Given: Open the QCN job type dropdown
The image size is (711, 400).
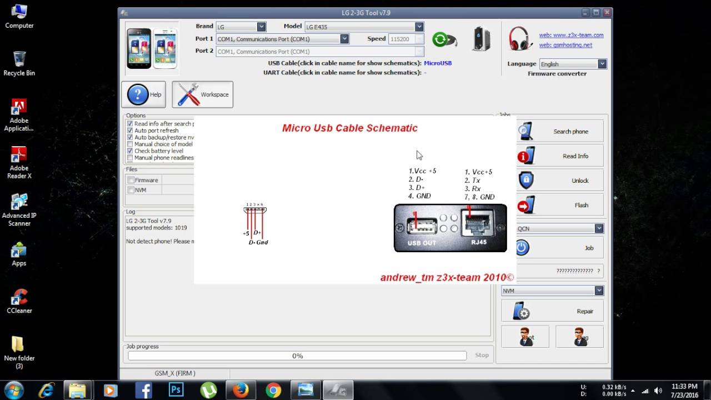Looking at the screenshot, I should coord(599,228).
